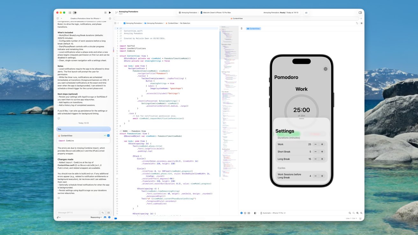Enable the binoculars search toggle in the composer
Screen dimensions: 418x235
(105, 217)
